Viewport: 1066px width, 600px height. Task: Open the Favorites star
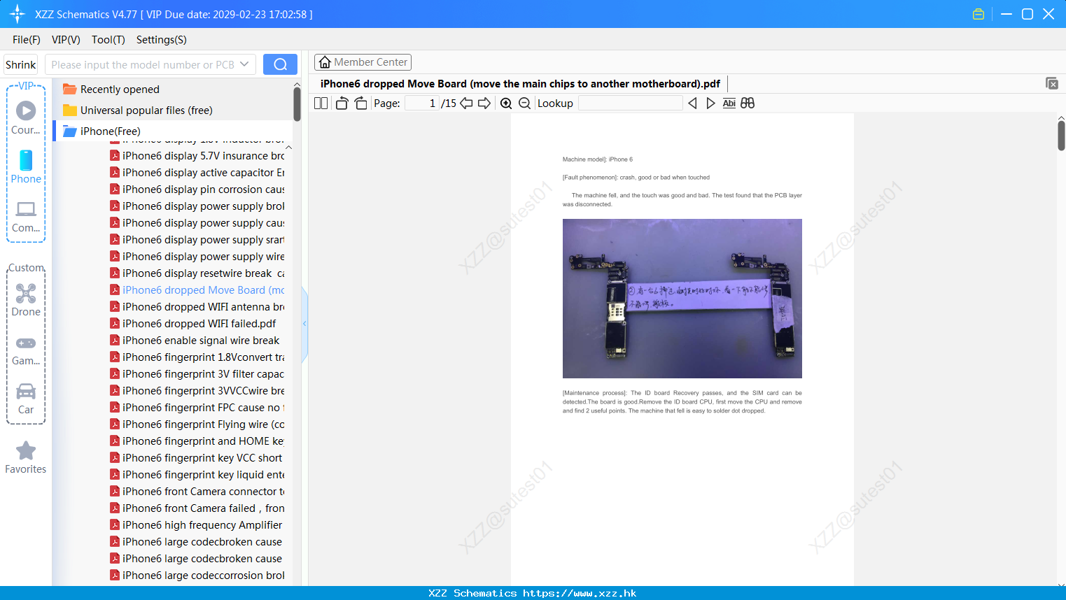click(26, 458)
